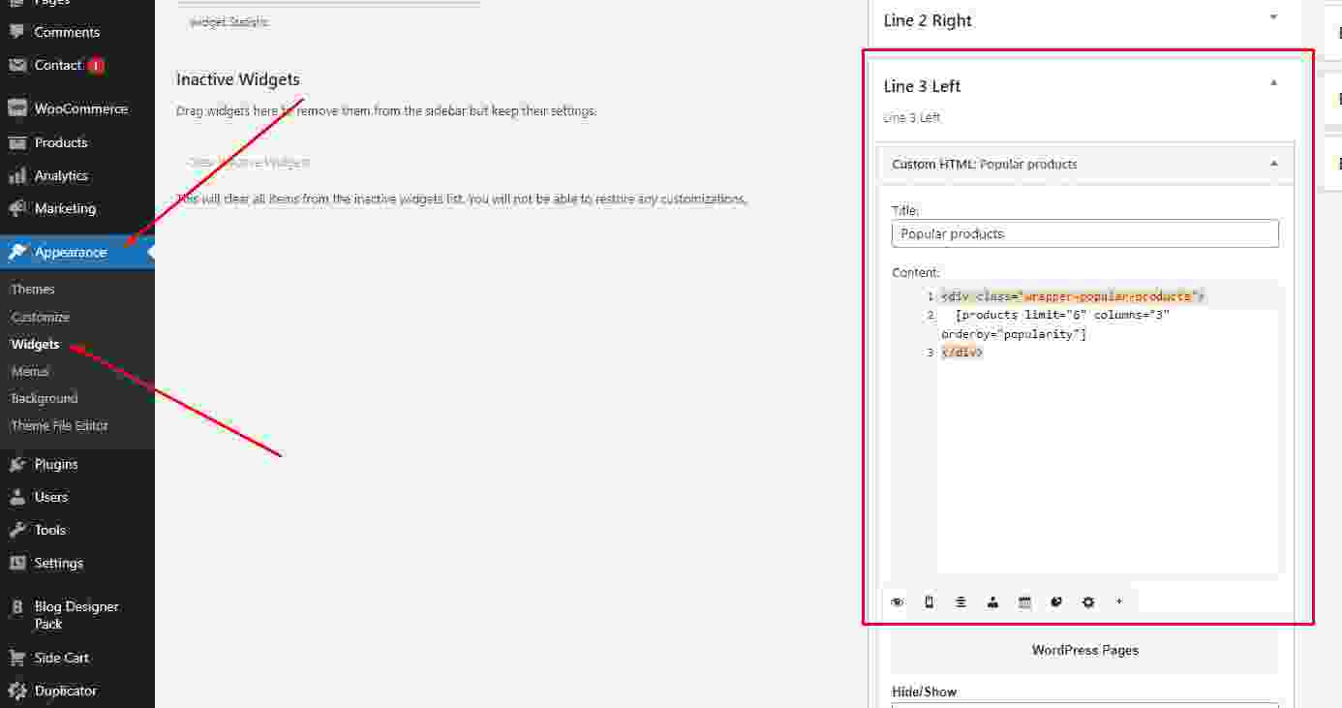This screenshot has width=1342, height=708.
Task: Click the calendar icon in widget options
Action: pyautogui.click(x=1024, y=602)
